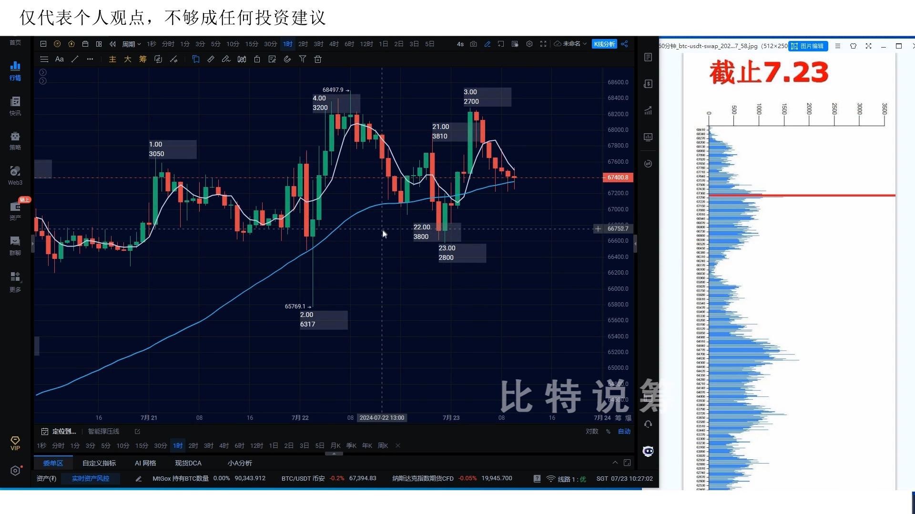Switch to the AI网格 tab

click(x=145, y=463)
